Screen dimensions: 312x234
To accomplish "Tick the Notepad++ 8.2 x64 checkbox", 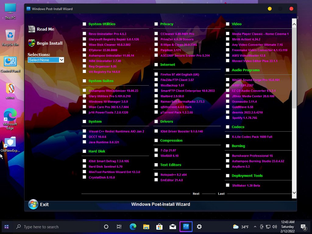I will pyautogui.click(x=156, y=175).
